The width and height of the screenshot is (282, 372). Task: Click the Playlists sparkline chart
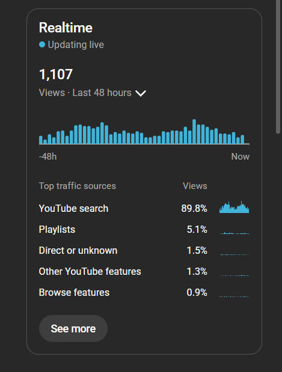tap(234, 233)
